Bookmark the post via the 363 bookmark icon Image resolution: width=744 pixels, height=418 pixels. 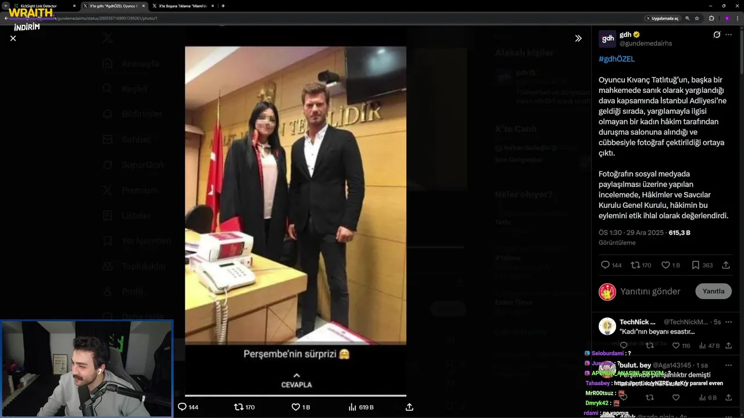point(695,265)
